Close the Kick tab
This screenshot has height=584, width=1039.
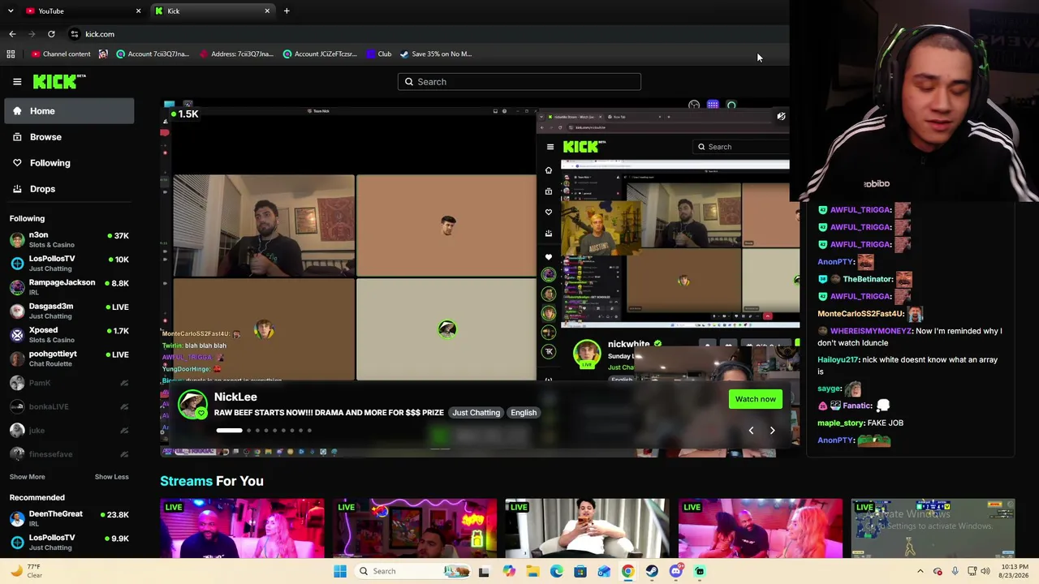pyautogui.click(x=267, y=11)
